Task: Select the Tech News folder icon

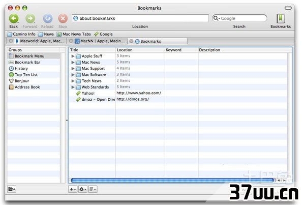Action: click(x=78, y=81)
